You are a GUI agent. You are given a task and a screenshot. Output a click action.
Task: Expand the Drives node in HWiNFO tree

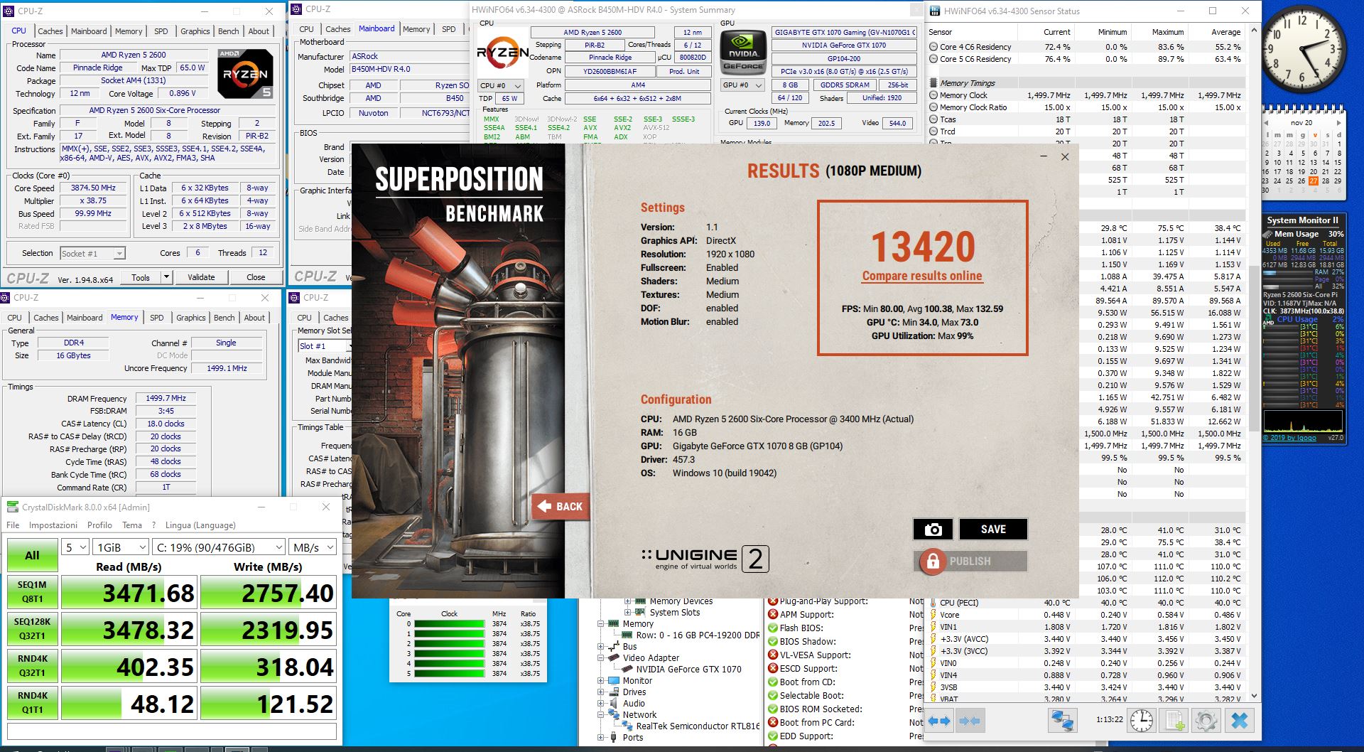pos(600,692)
